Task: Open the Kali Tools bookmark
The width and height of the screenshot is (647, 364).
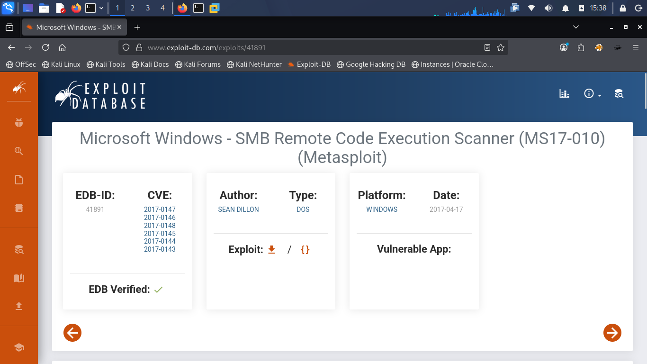Action: [x=106, y=64]
